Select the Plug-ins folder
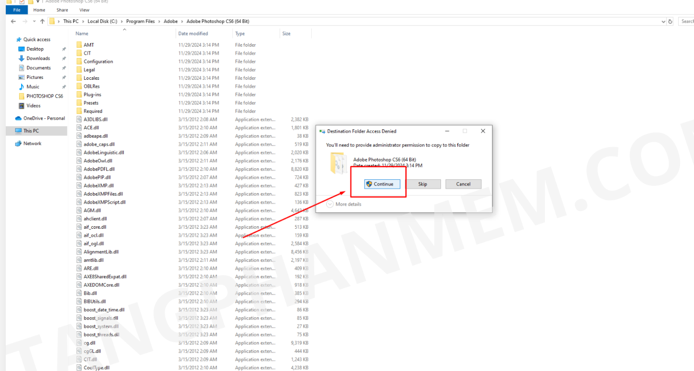The image size is (694, 371). click(x=92, y=95)
